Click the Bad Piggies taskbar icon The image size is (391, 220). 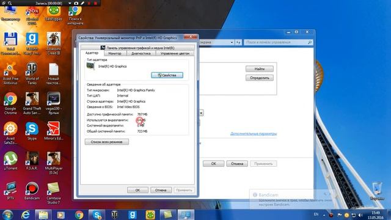coord(150,215)
